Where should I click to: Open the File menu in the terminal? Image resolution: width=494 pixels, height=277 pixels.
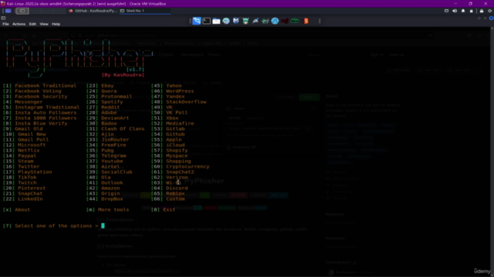click(5, 24)
